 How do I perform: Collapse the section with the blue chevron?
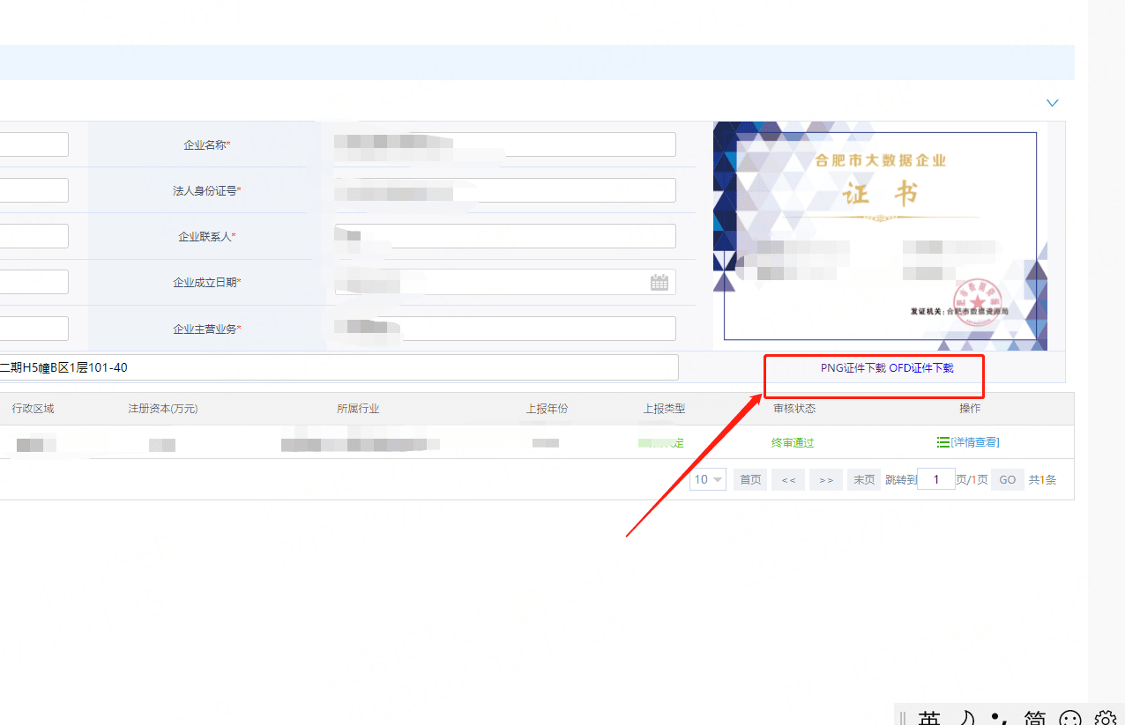tap(1052, 103)
